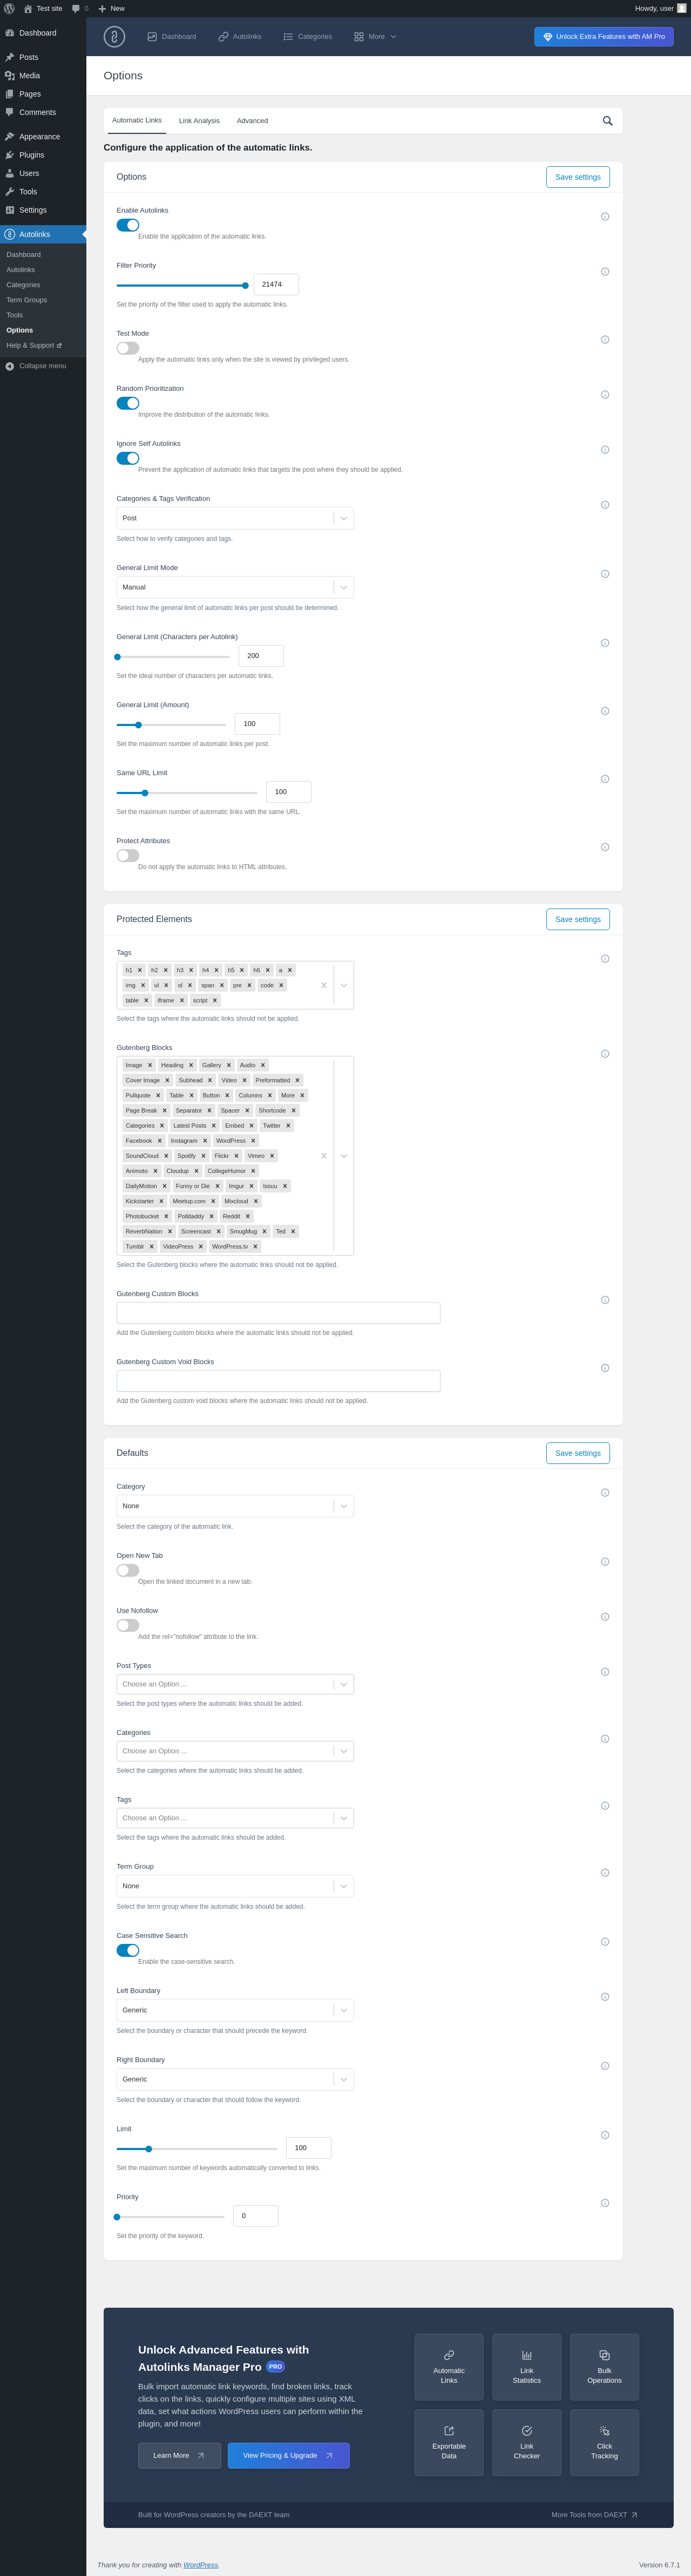The height and width of the screenshot is (2576, 691).
Task: Click the Filter Priority slider handle
Action: [x=245, y=286]
